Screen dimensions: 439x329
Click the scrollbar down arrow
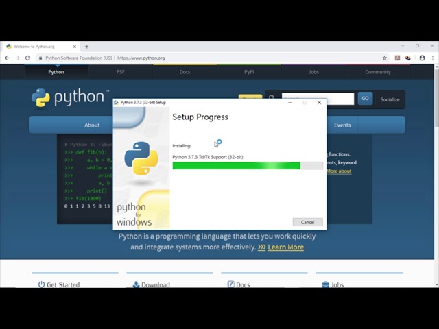click(x=436, y=285)
